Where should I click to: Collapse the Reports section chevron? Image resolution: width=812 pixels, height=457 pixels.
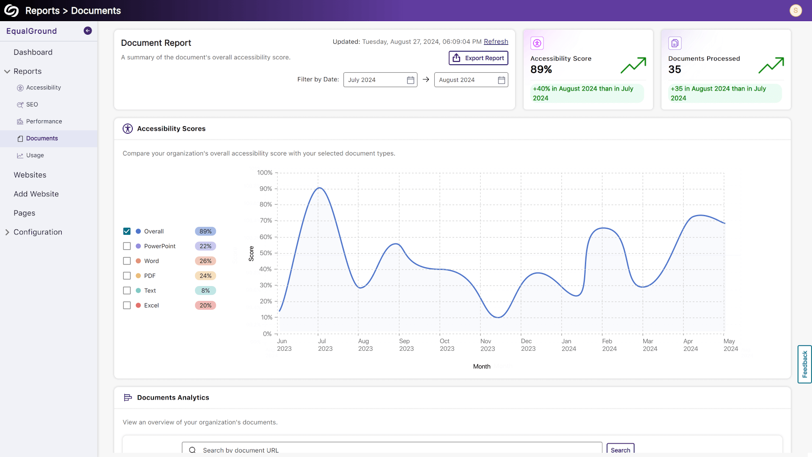(x=7, y=72)
